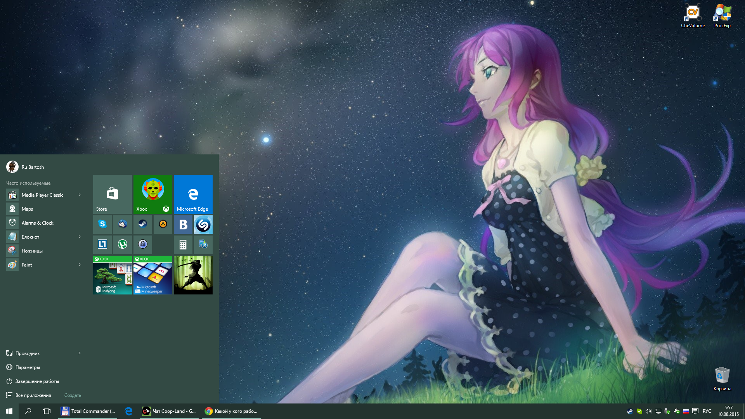The width and height of the screenshot is (745, 419).
Task: Click the Show desktop strip at taskbar end
Action: 743,411
